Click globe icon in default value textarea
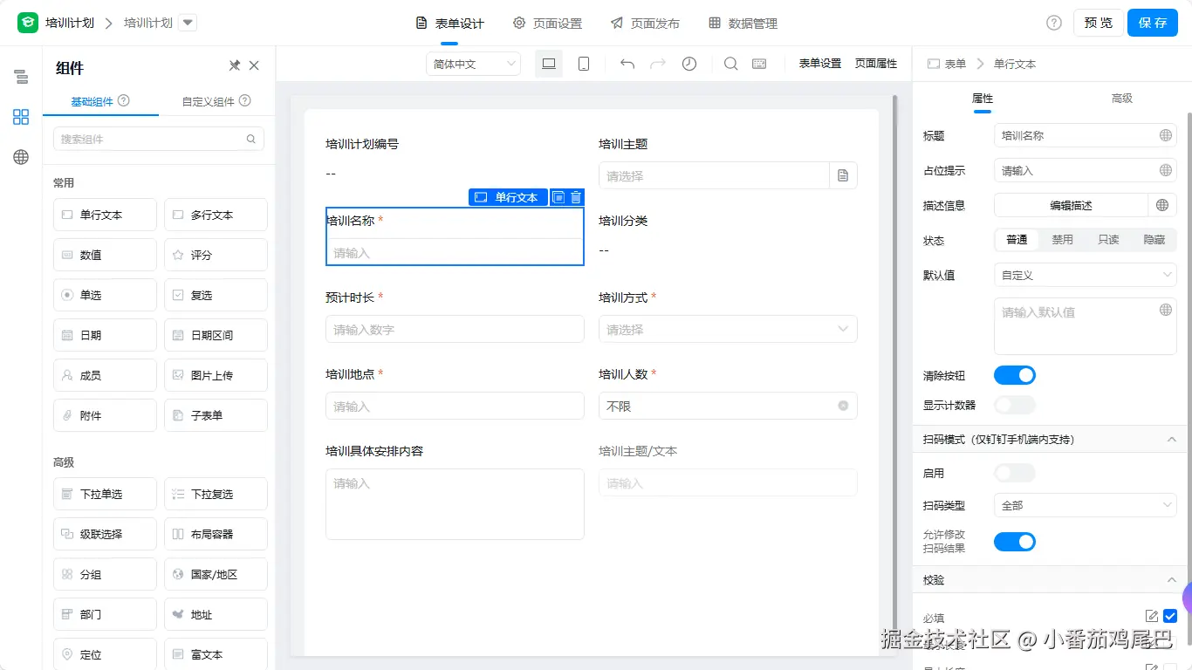Image resolution: width=1192 pixels, height=670 pixels. click(1165, 310)
